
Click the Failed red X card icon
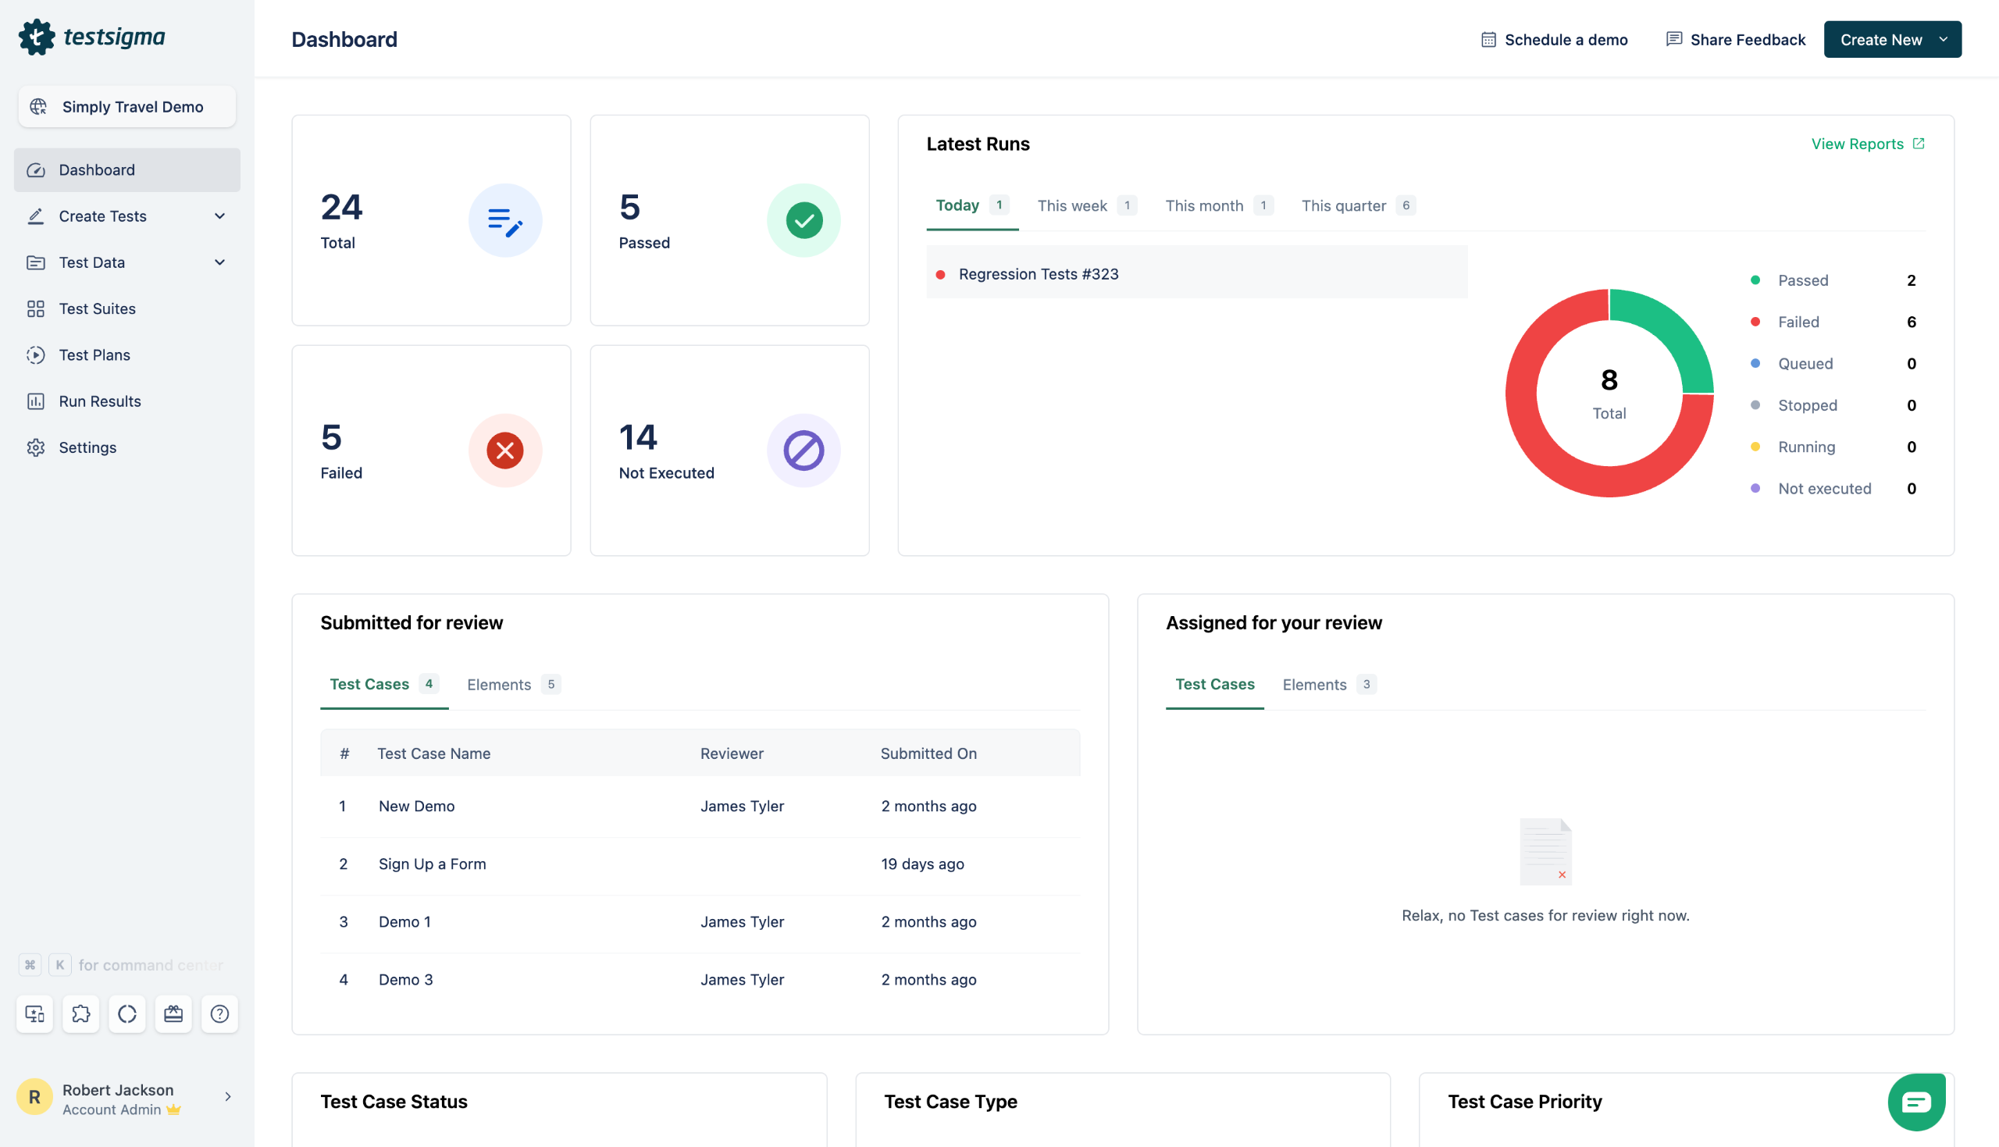pyautogui.click(x=505, y=451)
